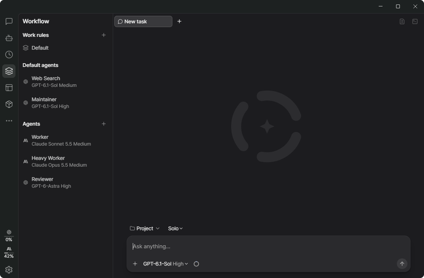Select the stacked layers workflow sidebar icon
424x278 pixels.
click(x=9, y=71)
